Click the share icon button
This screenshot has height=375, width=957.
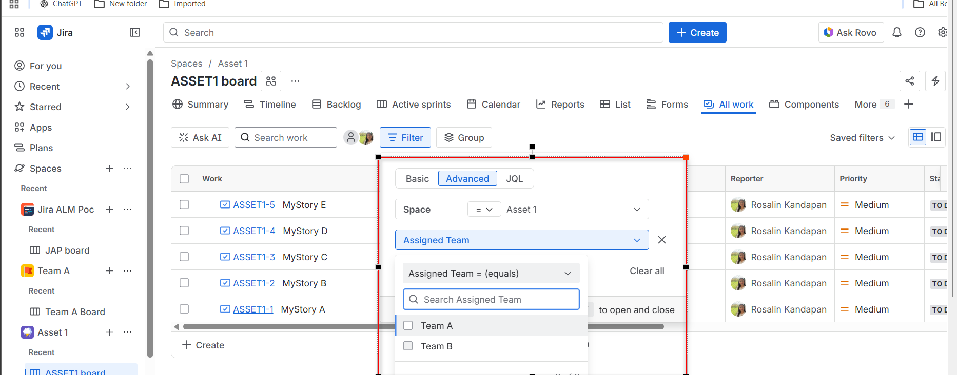point(910,81)
